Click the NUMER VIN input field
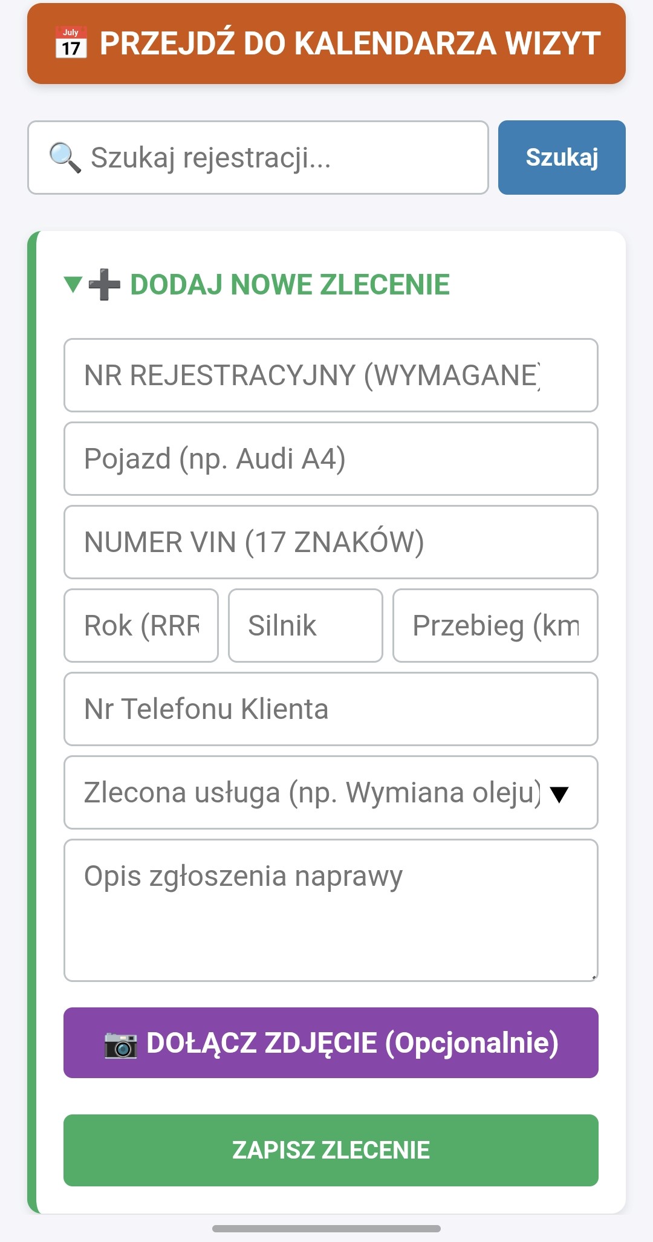This screenshot has width=653, height=1242. [x=331, y=542]
